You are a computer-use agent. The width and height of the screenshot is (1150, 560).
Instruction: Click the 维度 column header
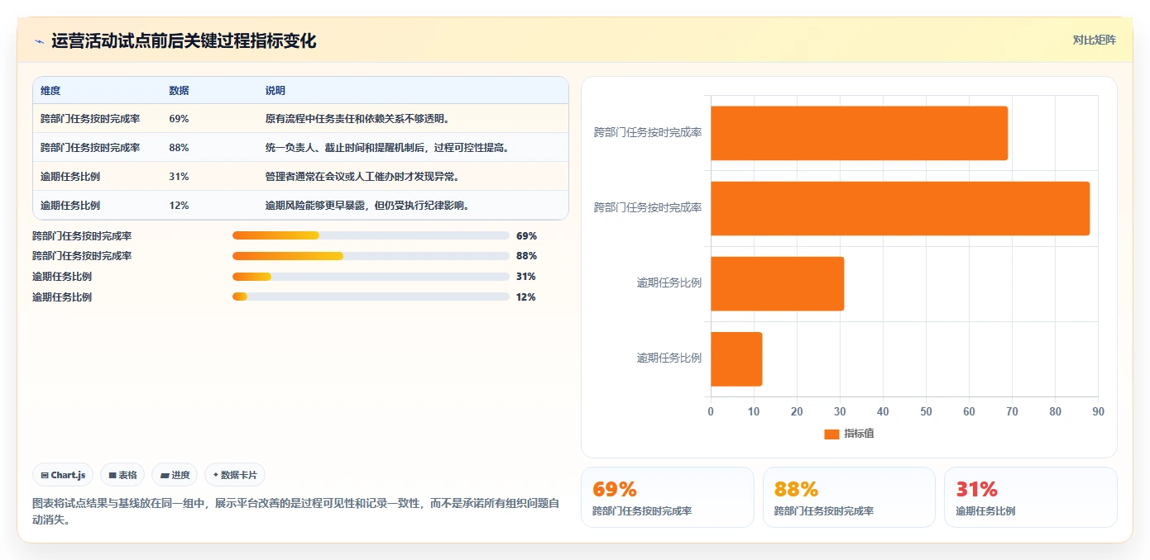coord(50,91)
